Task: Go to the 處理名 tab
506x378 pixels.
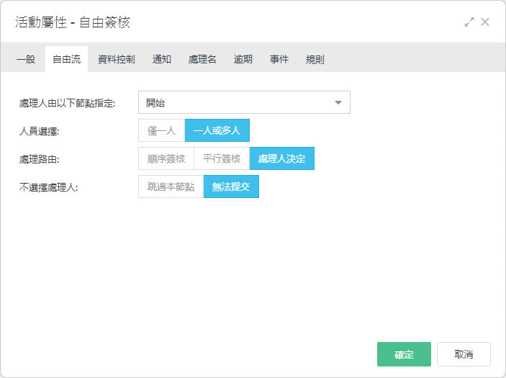Action: (202, 59)
